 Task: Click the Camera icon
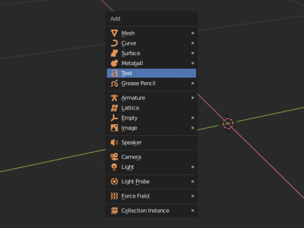pyautogui.click(x=114, y=157)
